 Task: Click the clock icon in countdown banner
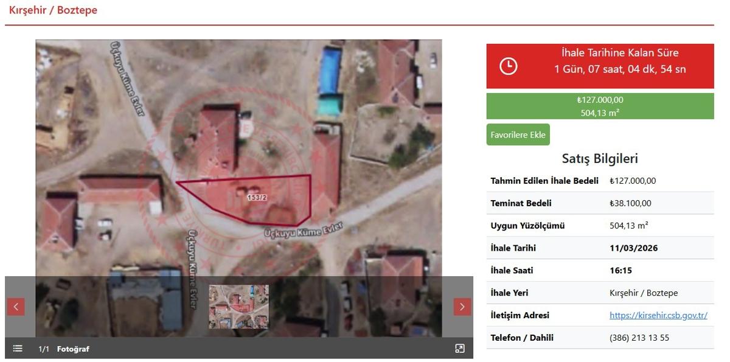tap(509, 66)
